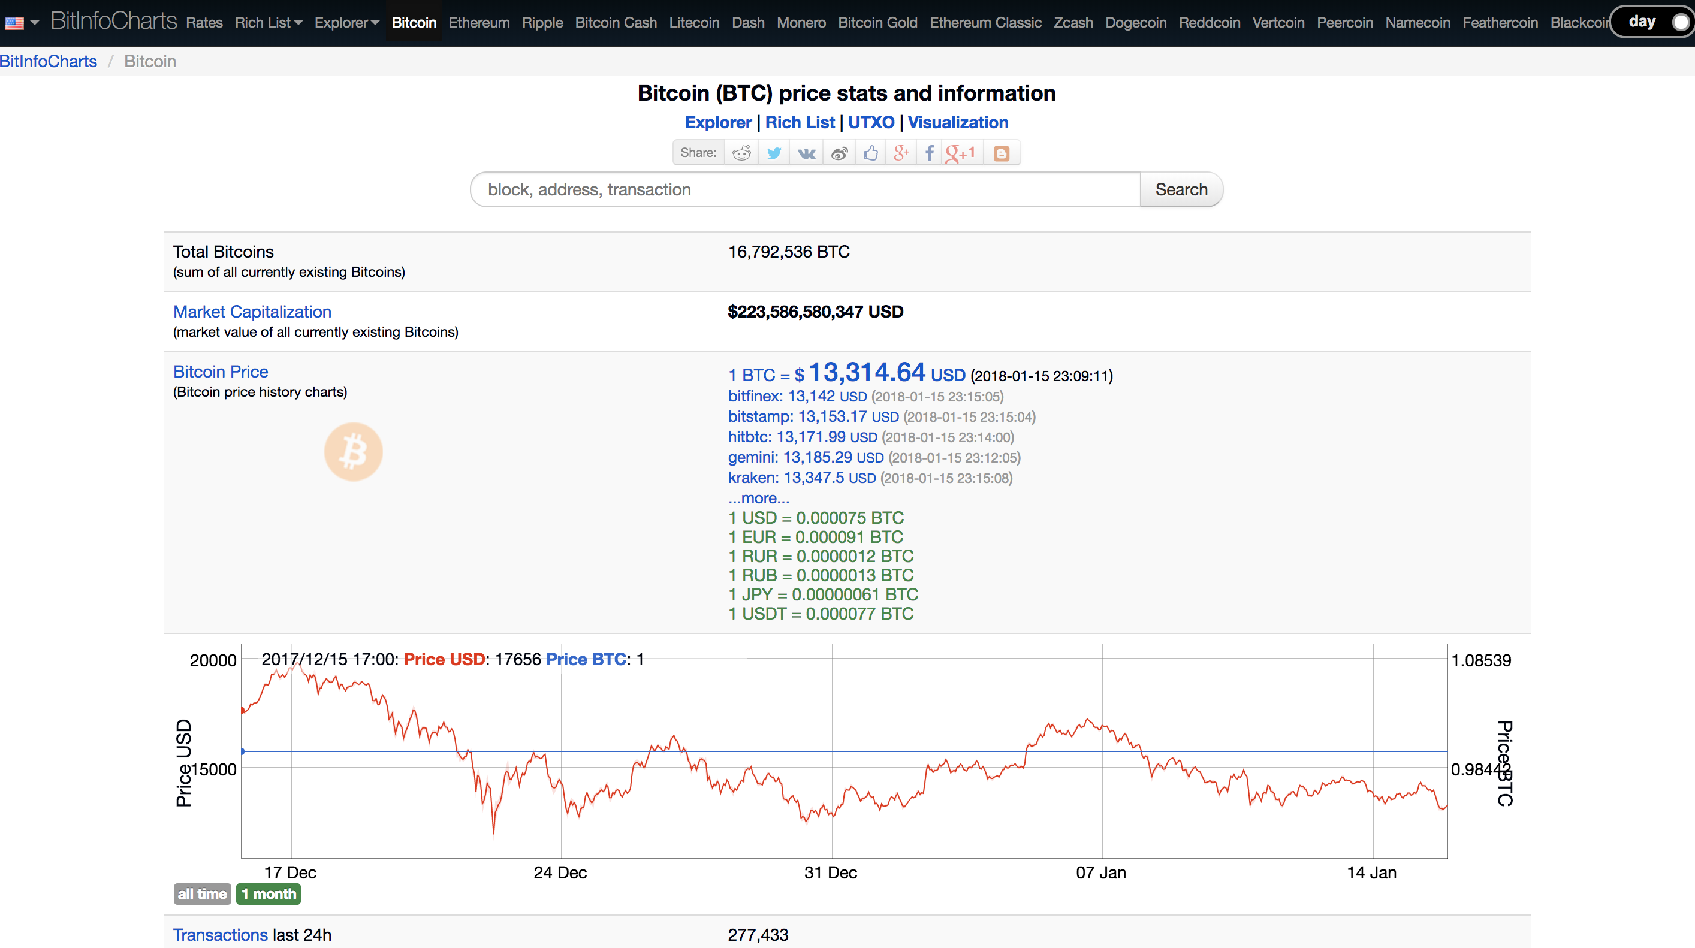Click the $223,586,580,347 USD market cap value

[815, 312]
